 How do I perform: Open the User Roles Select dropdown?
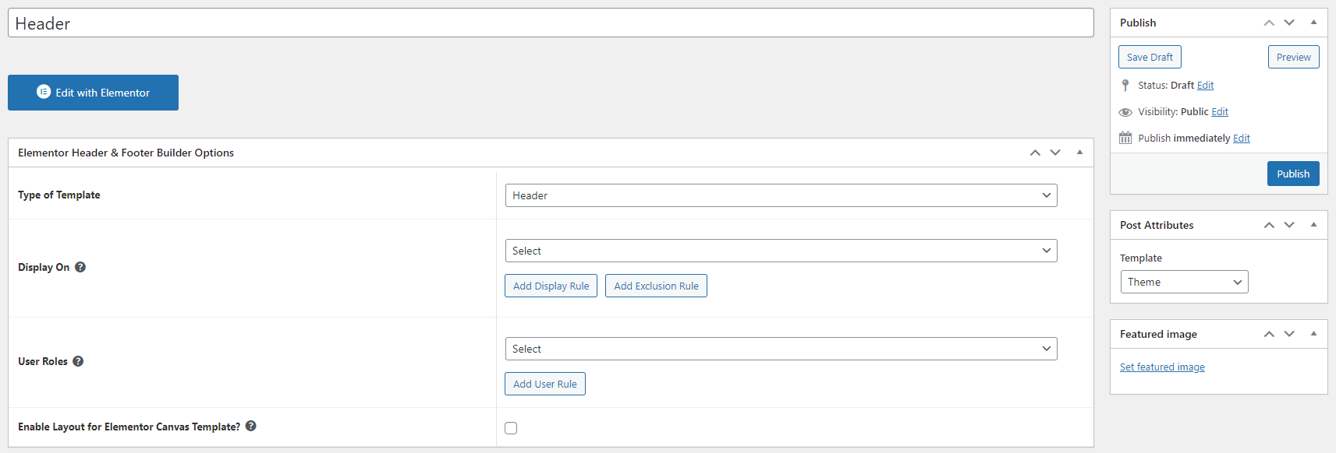point(781,349)
